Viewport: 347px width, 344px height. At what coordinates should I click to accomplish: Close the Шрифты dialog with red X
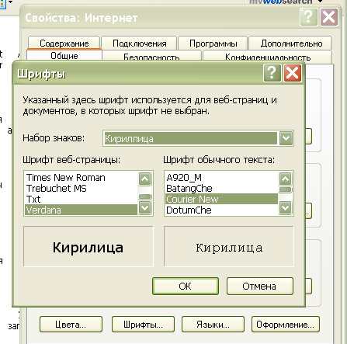tap(293, 73)
